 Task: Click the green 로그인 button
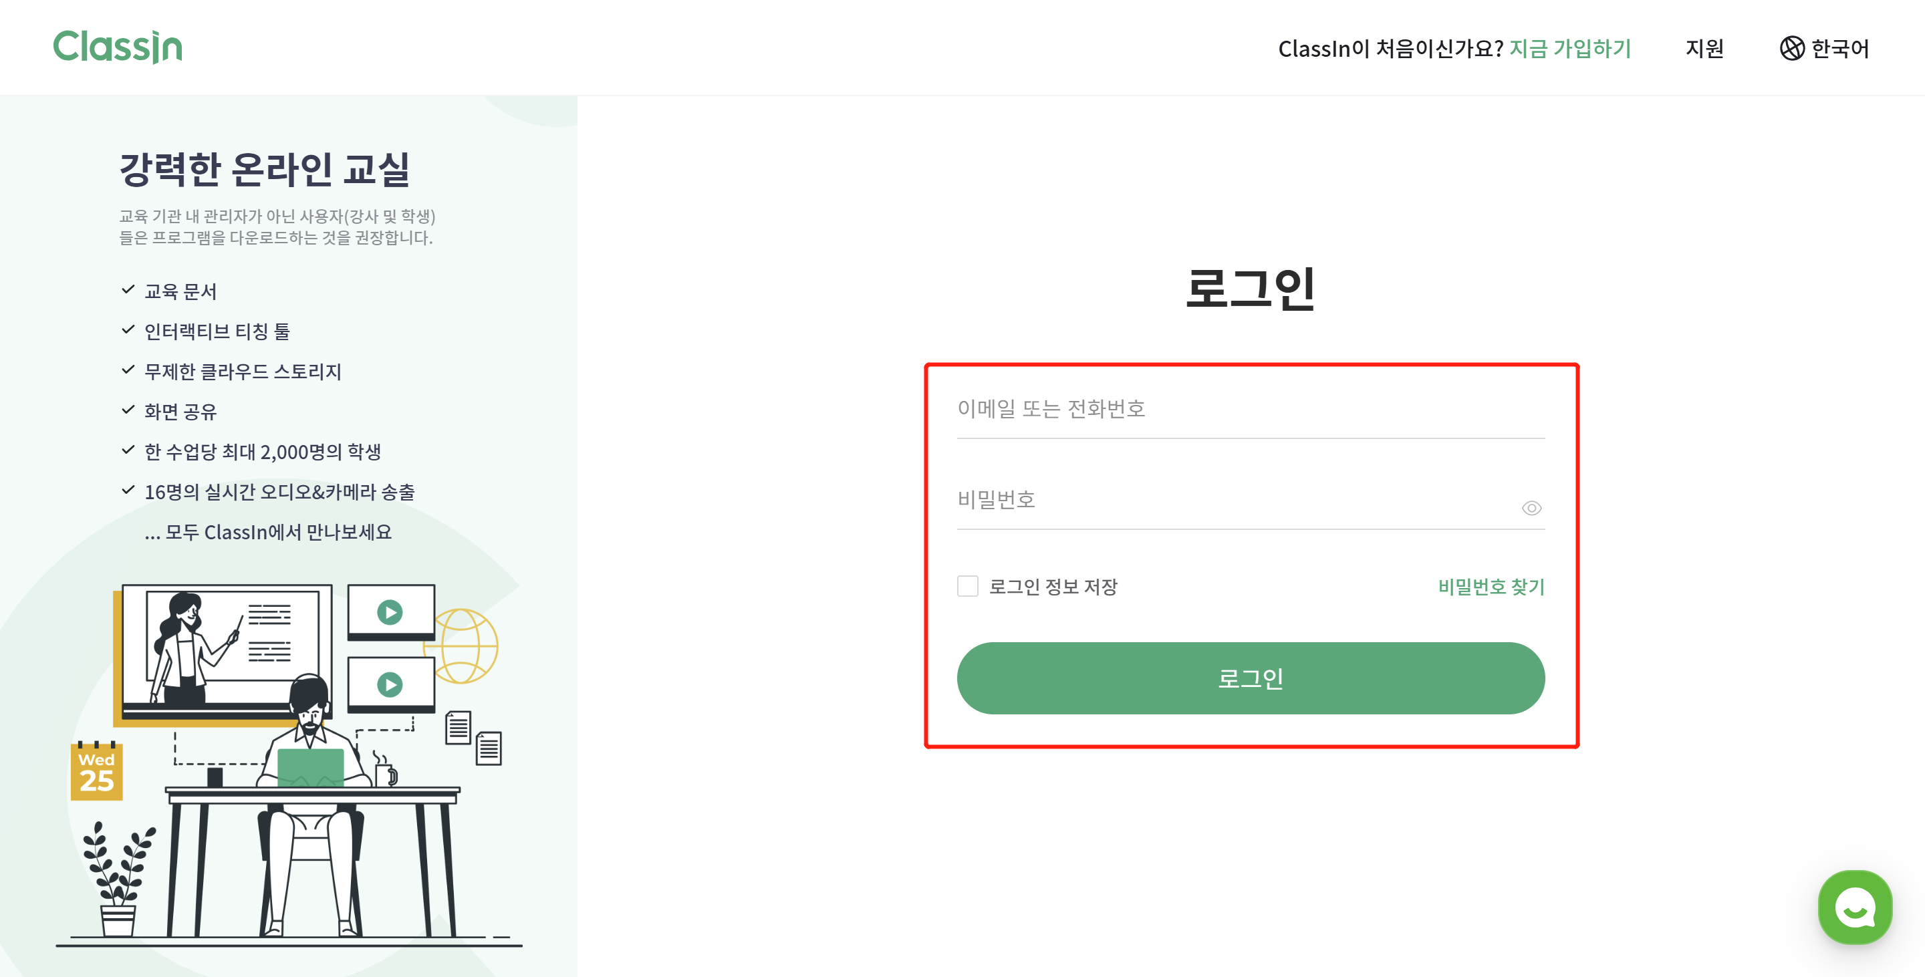(x=1250, y=678)
